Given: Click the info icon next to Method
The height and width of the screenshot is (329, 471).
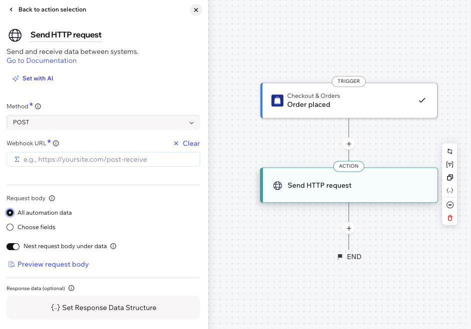Looking at the screenshot, I should [38, 106].
